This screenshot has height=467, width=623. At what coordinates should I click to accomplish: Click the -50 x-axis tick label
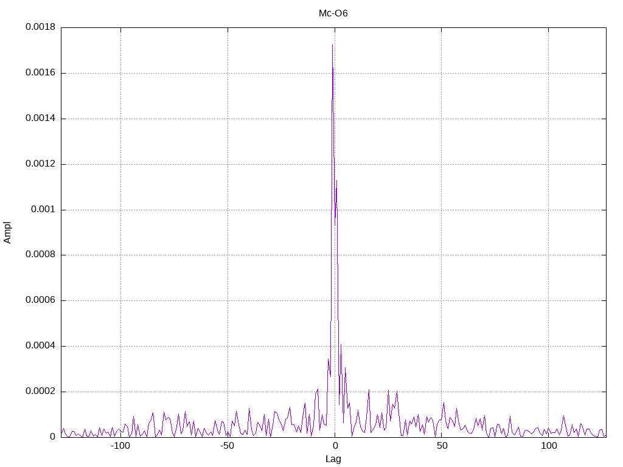[227, 446]
